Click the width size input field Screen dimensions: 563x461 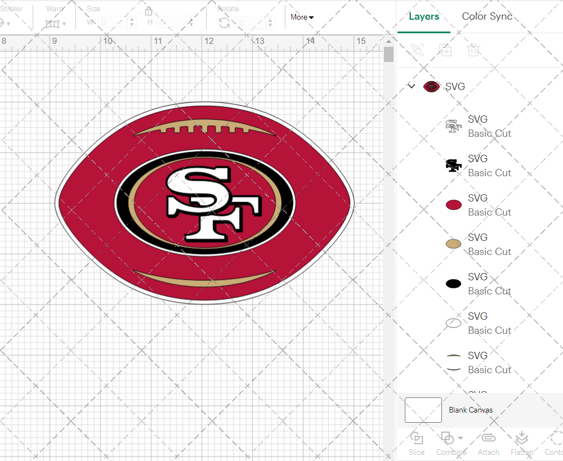click(x=112, y=23)
